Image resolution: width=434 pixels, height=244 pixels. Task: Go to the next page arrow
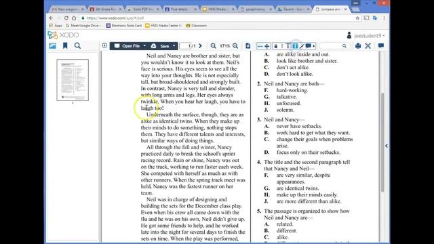(x=201, y=46)
